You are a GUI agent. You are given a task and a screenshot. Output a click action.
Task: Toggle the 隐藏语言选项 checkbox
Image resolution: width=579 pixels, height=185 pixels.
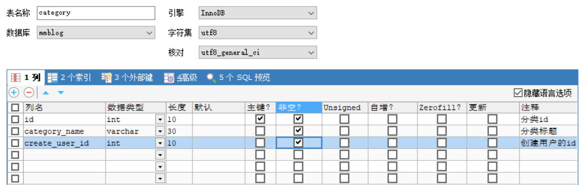tap(518, 93)
